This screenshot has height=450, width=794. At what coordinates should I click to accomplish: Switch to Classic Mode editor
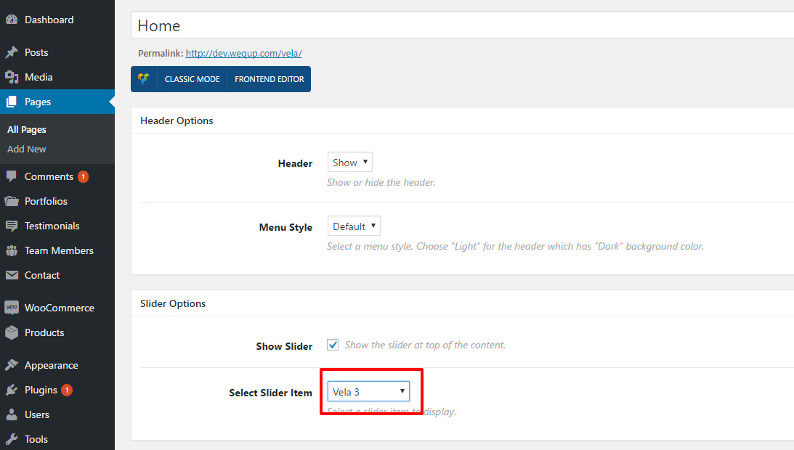[x=192, y=79]
